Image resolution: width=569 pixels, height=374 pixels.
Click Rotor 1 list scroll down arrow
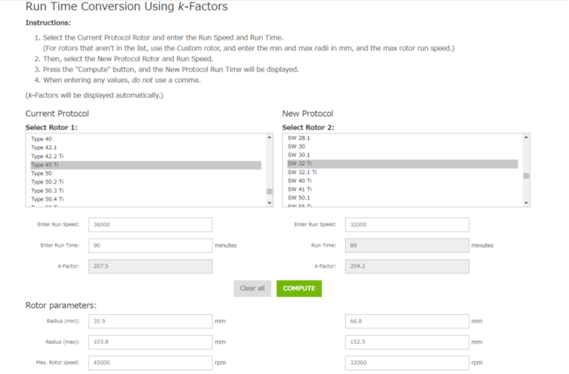tap(269, 203)
